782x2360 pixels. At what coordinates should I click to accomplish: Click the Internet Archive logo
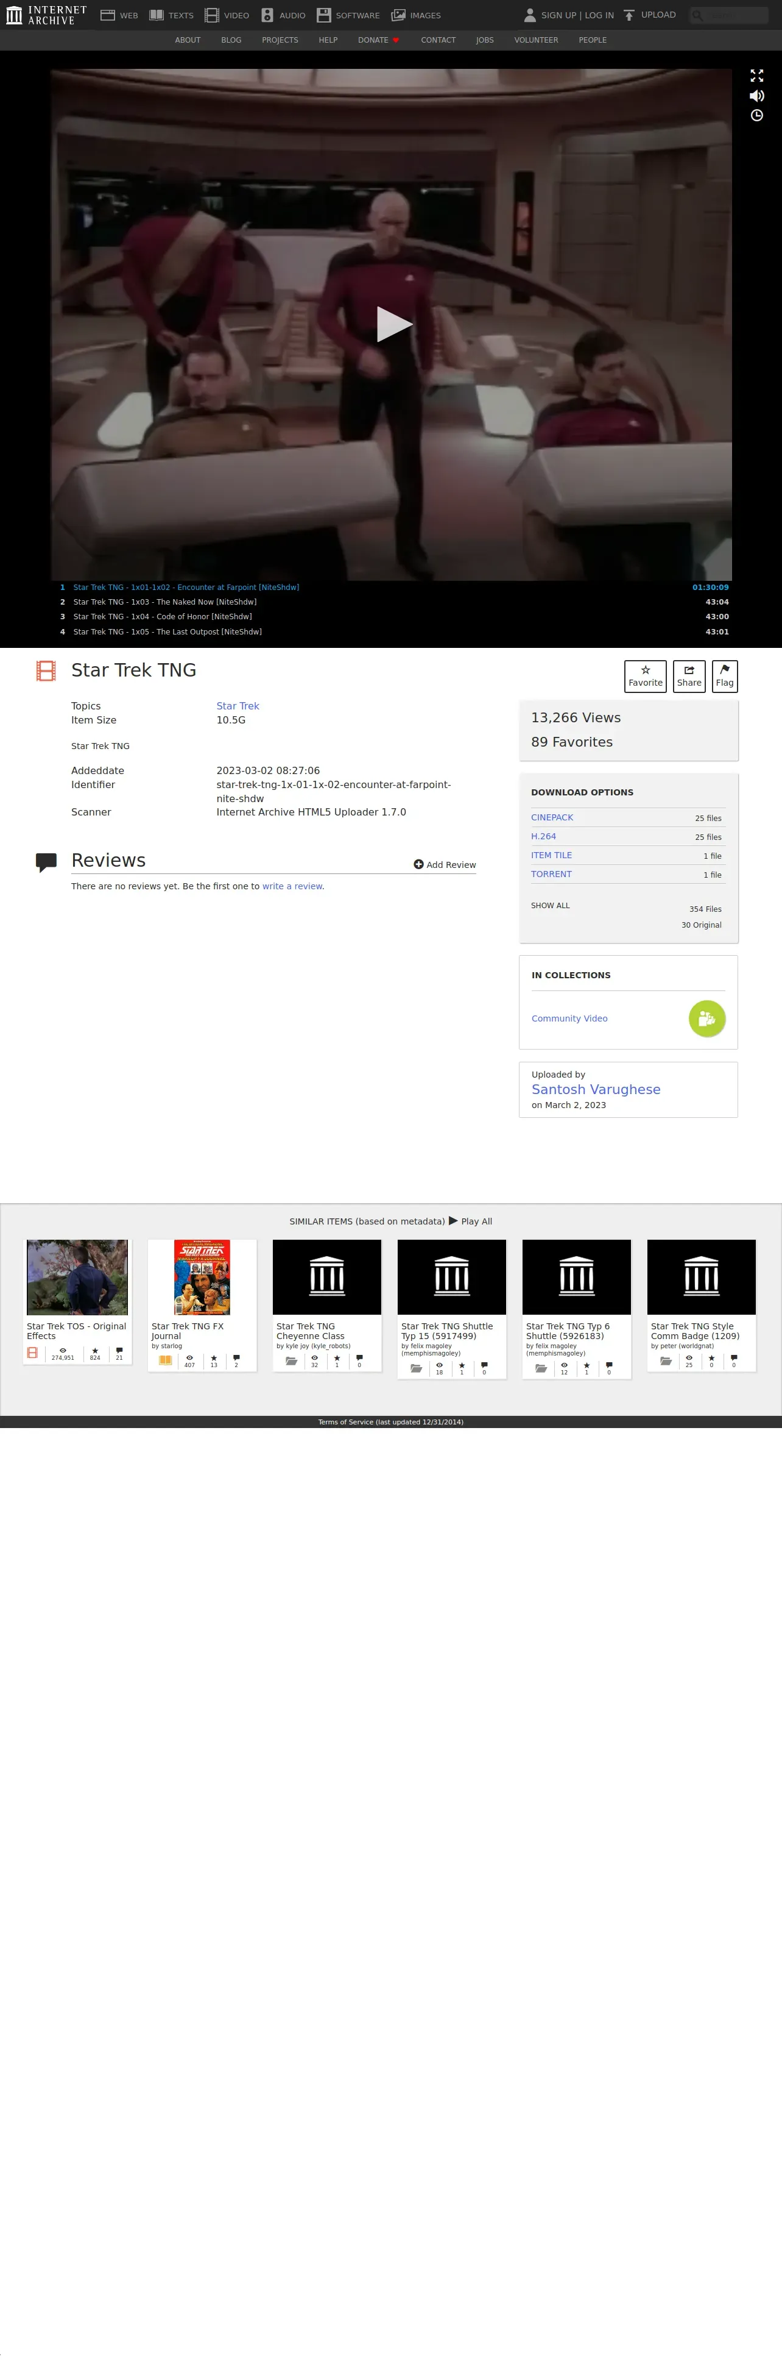(x=47, y=15)
